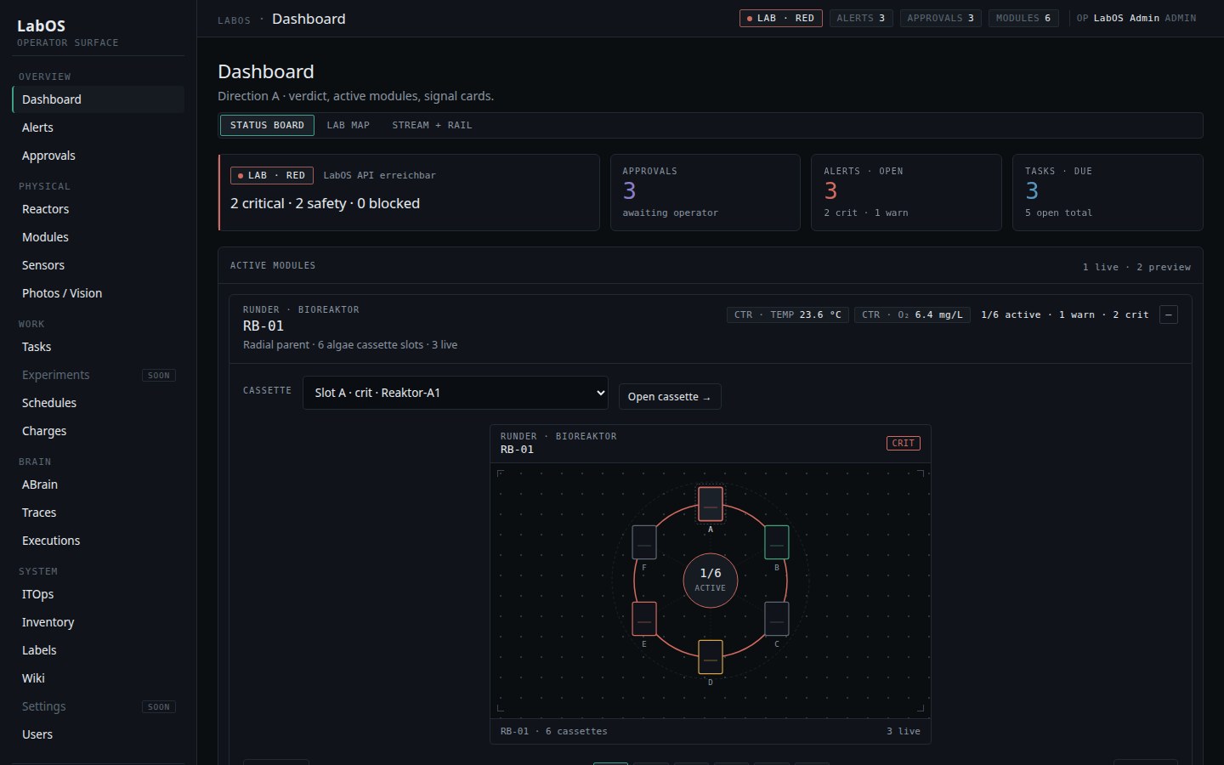Image resolution: width=1224 pixels, height=765 pixels.
Task: Select cassette slot B on the radial map
Action: click(777, 542)
